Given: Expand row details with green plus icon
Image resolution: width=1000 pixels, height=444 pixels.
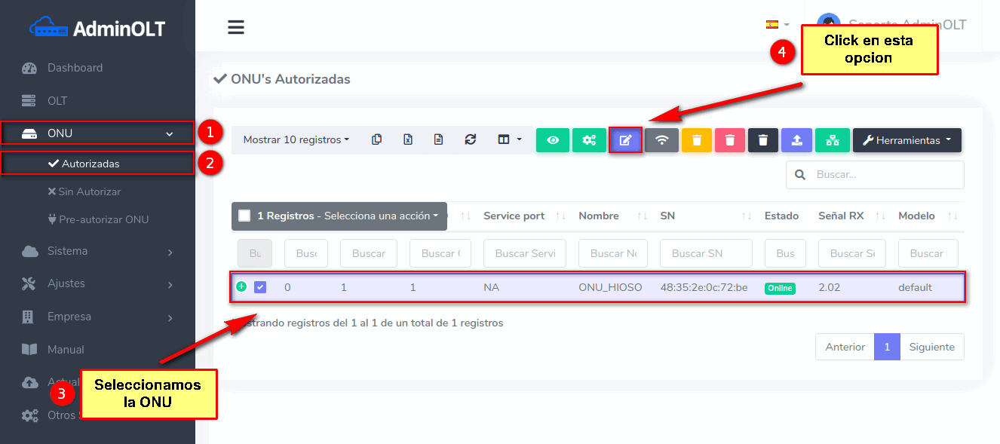Looking at the screenshot, I should tap(241, 286).
